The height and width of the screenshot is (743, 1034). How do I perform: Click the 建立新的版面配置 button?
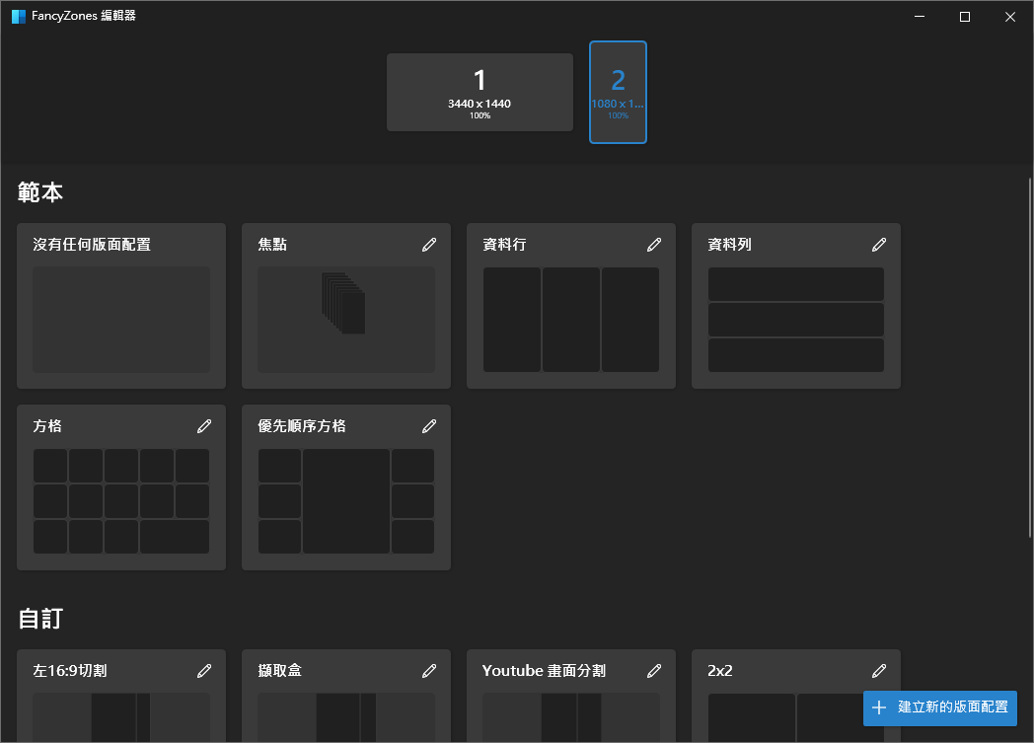[x=938, y=708]
